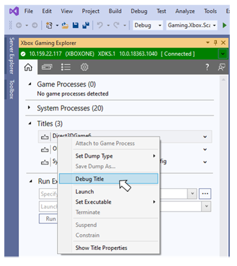Open the Debug configuration dropdown
The image size is (237, 266).
point(160,26)
